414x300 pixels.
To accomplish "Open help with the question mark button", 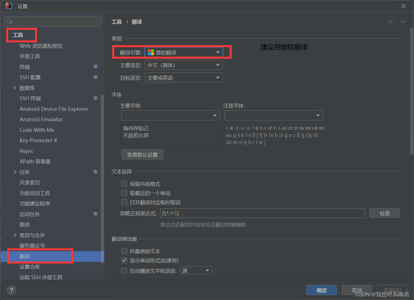I will point(12,290).
